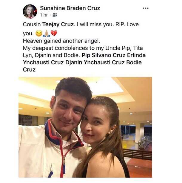Click the broken heart emoji
This screenshot has height=183, width=182.
54,33
